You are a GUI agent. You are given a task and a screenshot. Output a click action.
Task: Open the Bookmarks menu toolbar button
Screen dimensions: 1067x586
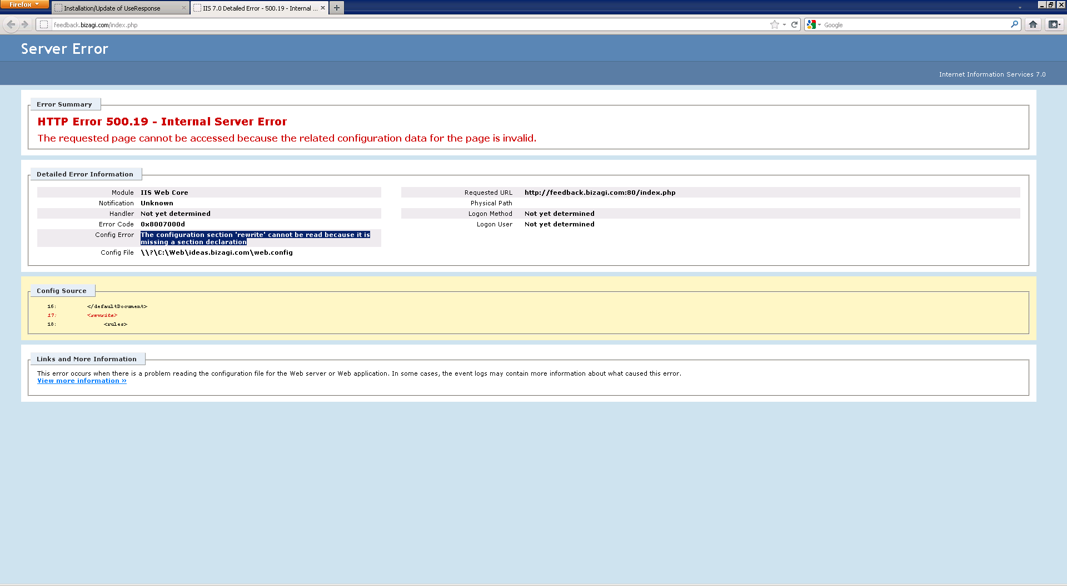[x=1054, y=24]
